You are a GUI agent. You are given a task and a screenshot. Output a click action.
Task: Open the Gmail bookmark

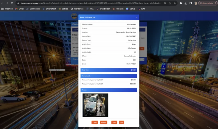pos(19,9)
